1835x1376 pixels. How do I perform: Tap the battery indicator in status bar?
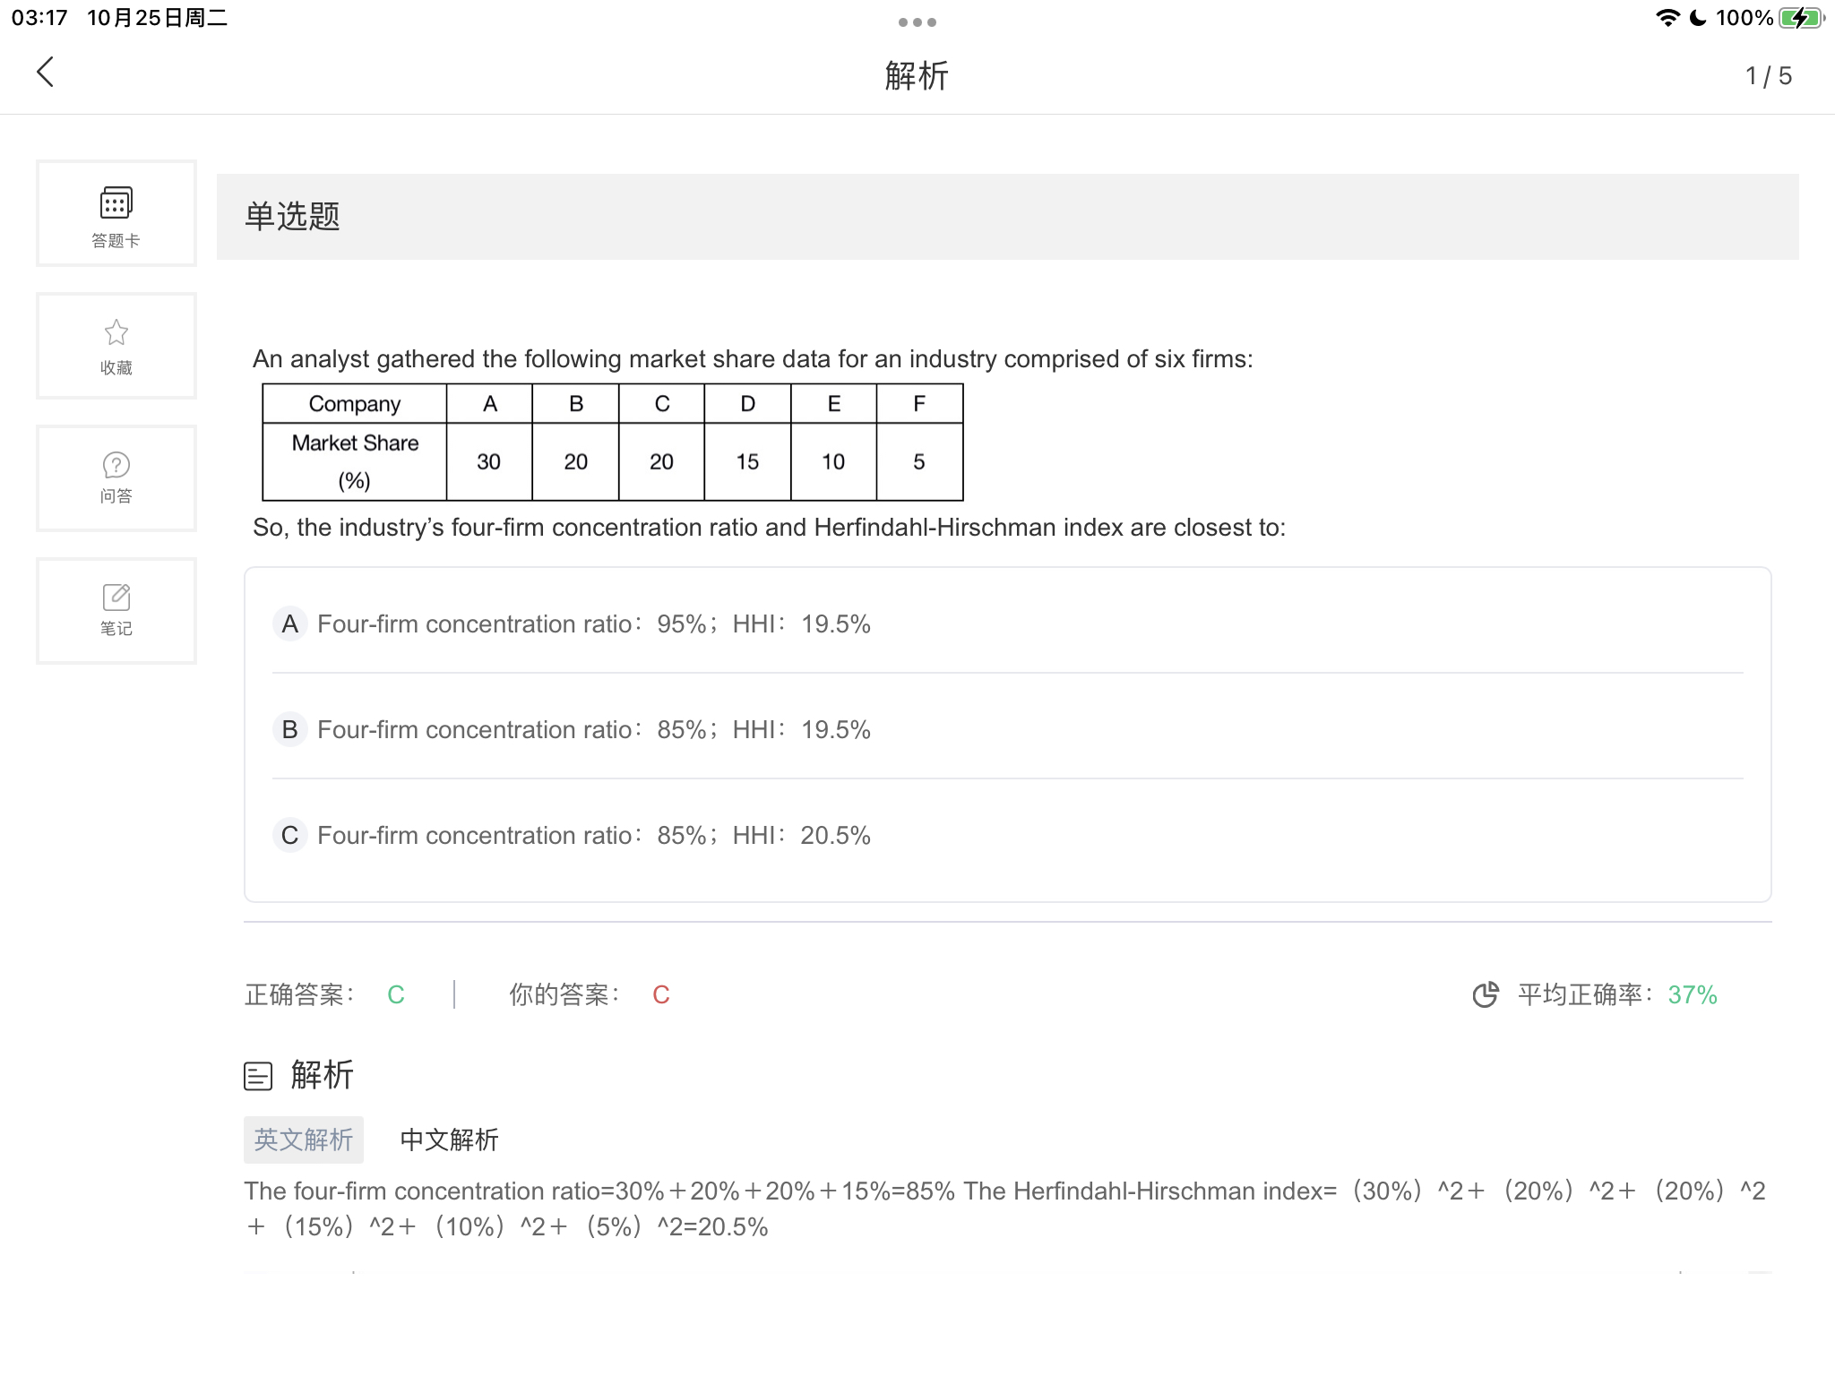(x=1801, y=18)
